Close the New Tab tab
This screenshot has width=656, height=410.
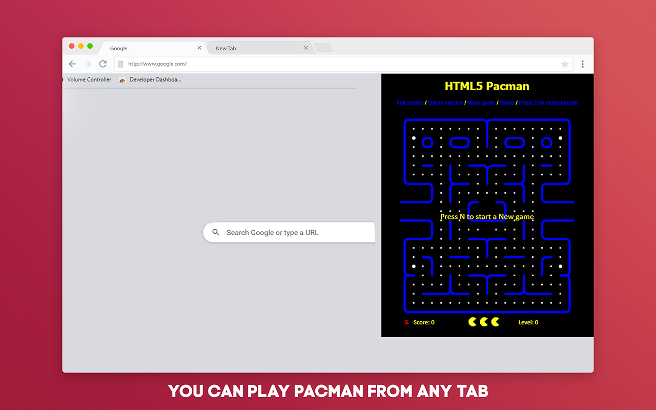[x=306, y=48]
